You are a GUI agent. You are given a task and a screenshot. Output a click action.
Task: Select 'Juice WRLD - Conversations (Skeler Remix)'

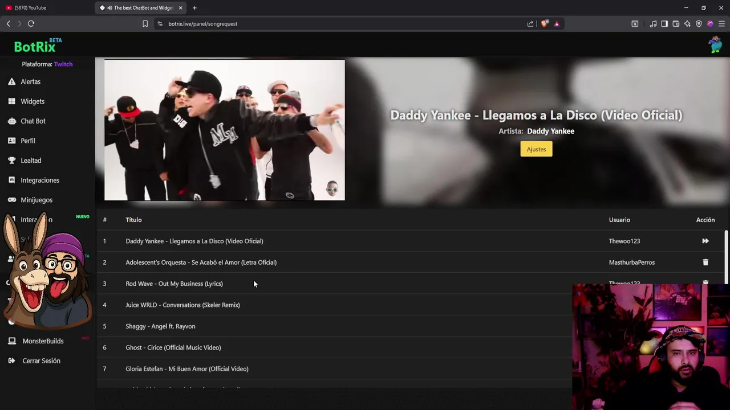182,305
